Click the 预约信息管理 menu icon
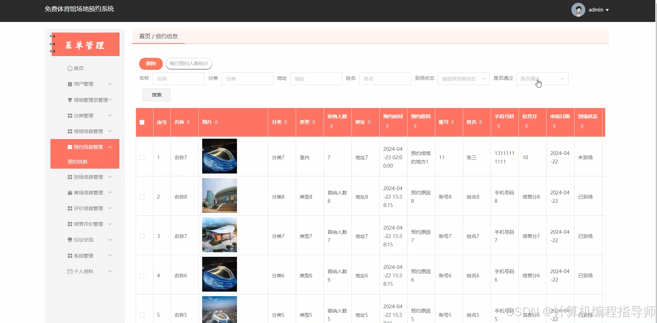This screenshot has height=323, width=657. click(x=70, y=147)
